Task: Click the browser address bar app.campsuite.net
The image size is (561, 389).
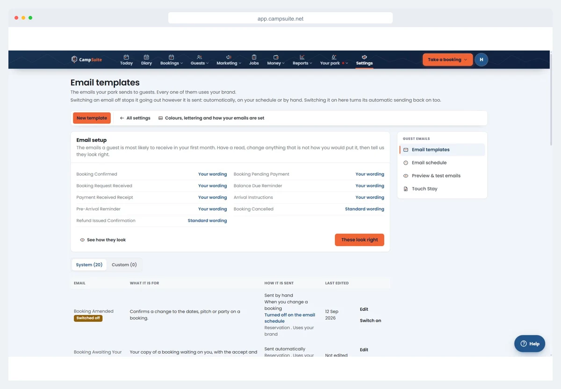Action: (280, 18)
